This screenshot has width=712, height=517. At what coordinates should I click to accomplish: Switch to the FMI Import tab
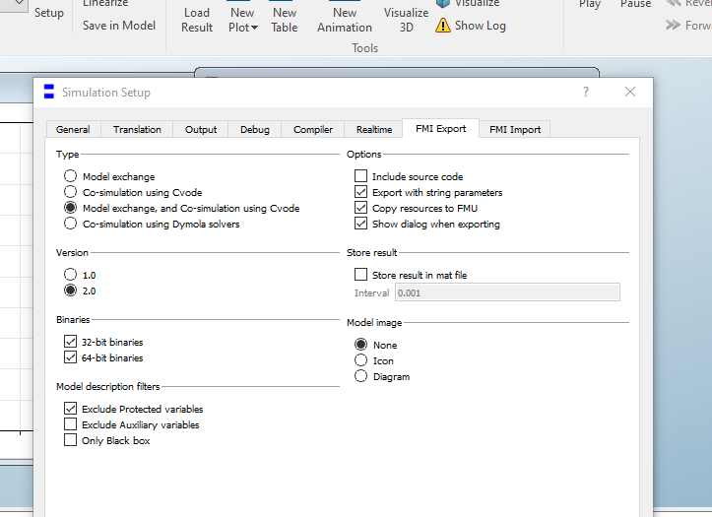point(515,129)
